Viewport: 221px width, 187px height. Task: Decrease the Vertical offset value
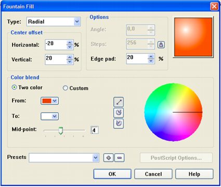70,62
